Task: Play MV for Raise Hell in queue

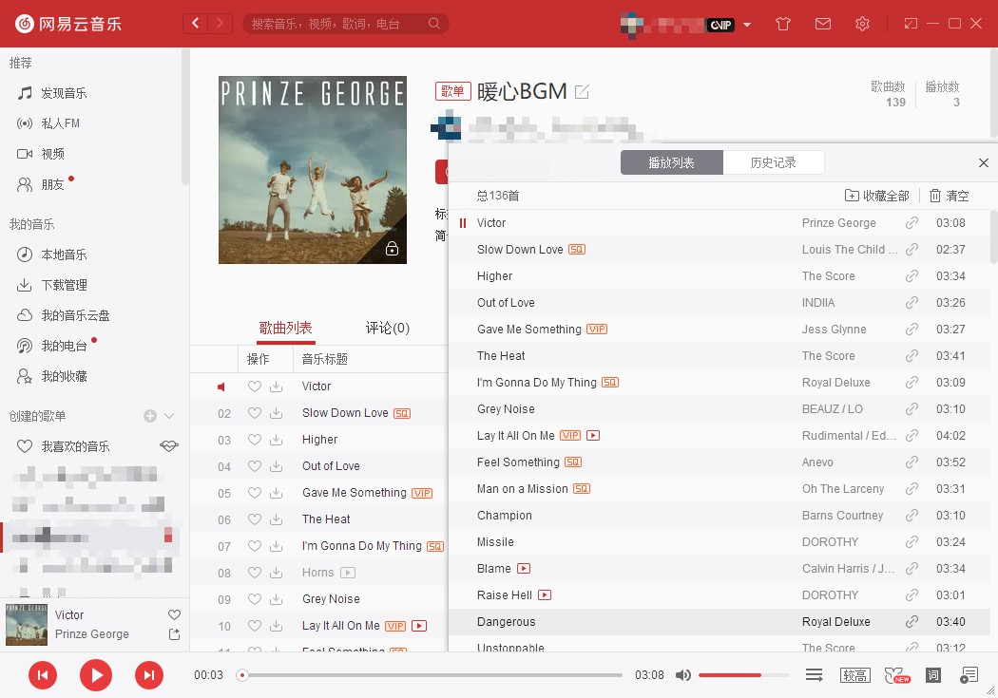Action: click(545, 595)
